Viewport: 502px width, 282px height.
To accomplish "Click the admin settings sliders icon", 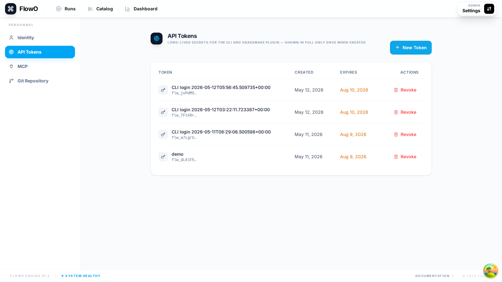I will pyautogui.click(x=489, y=9).
